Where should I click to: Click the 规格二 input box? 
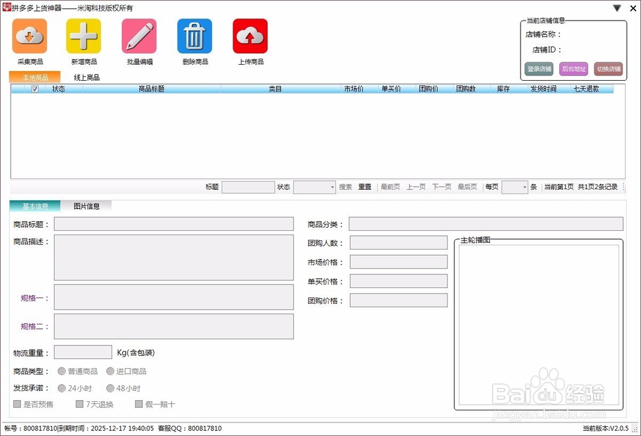174,326
